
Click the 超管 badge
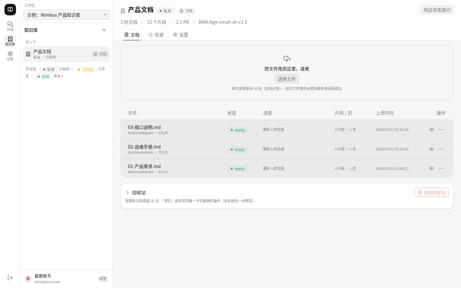(x=103, y=279)
